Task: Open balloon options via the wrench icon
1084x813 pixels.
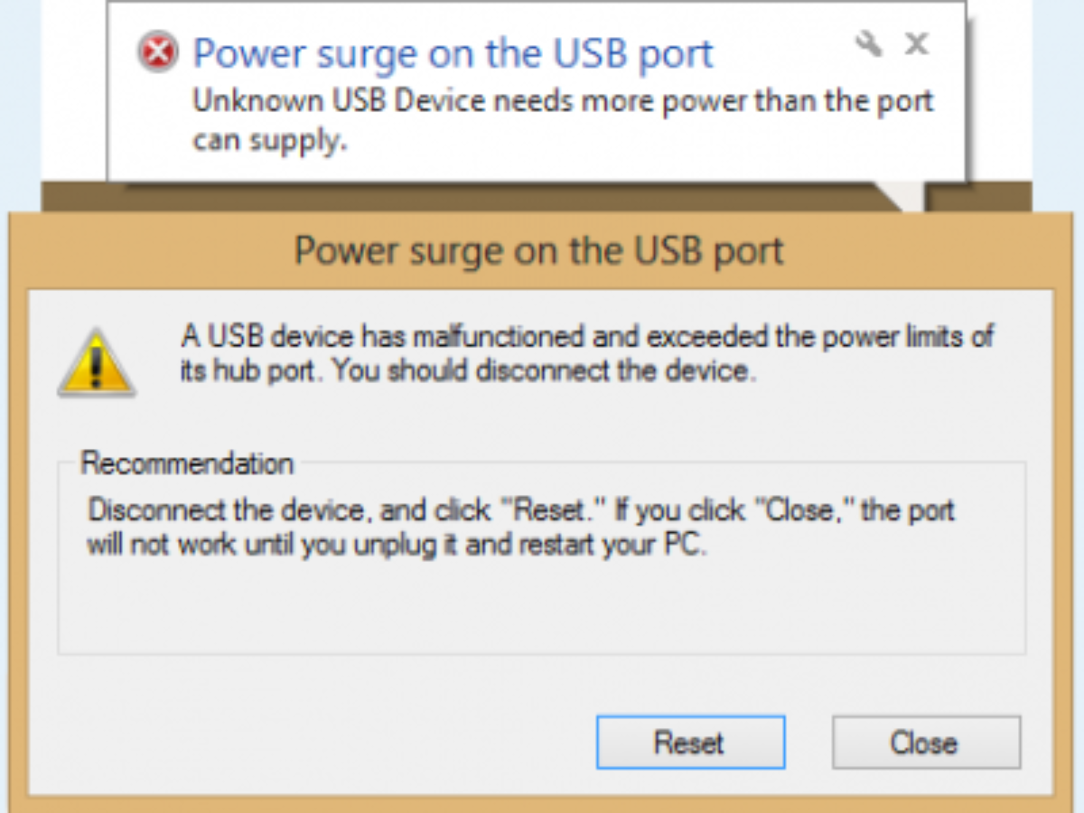Action: (868, 43)
